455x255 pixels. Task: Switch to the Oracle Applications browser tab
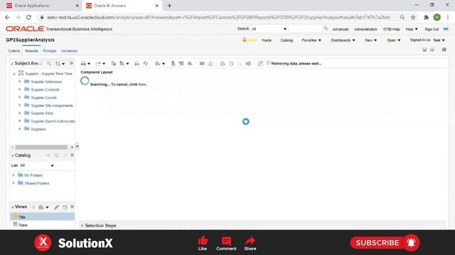[42, 6]
